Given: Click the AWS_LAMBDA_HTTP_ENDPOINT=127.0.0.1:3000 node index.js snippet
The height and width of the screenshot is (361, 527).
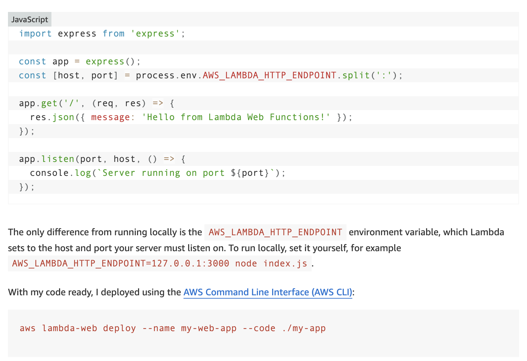Looking at the screenshot, I should (160, 263).
